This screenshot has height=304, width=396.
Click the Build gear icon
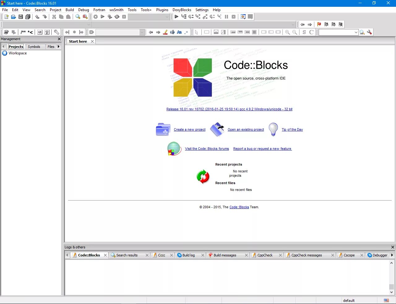point(96,17)
